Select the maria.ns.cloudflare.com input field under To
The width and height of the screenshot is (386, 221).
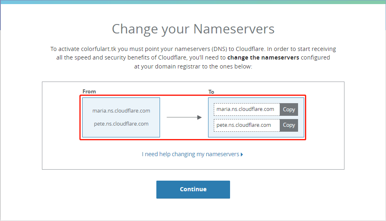click(247, 110)
